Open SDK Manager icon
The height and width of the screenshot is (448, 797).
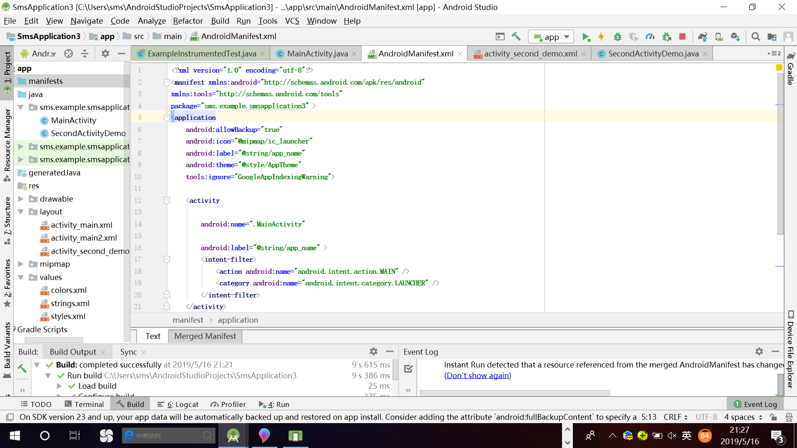pyautogui.click(x=735, y=37)
